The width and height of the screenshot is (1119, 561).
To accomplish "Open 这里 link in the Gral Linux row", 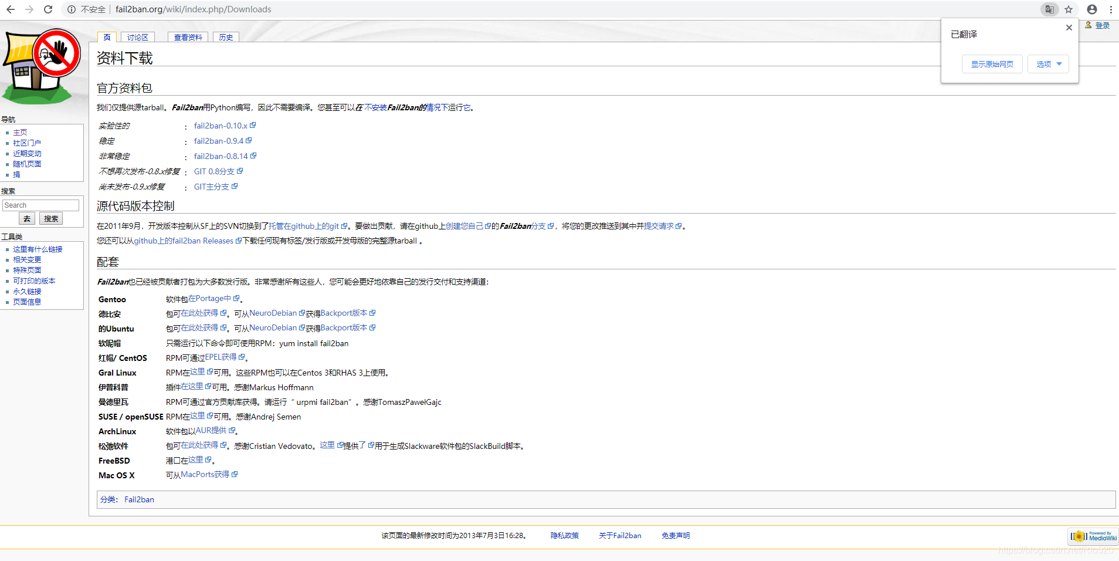I will (x=197, y=372).
